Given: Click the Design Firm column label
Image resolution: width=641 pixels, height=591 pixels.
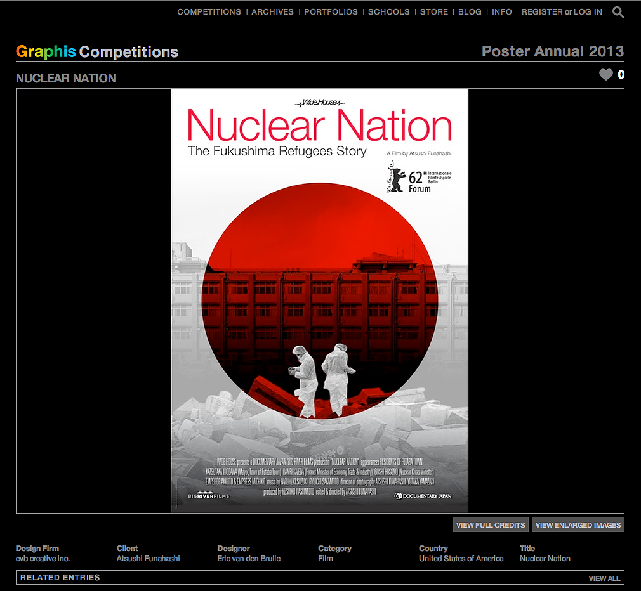Looking at the screenshot, I should coord(37,548).
